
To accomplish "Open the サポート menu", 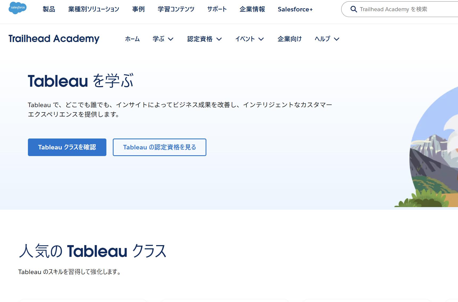I will pyautogui.click(x=217, y=9).
